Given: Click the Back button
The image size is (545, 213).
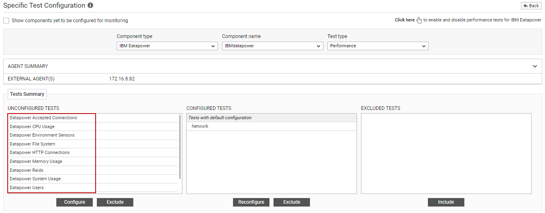Looking at the screenshot, I should [531, 6].
